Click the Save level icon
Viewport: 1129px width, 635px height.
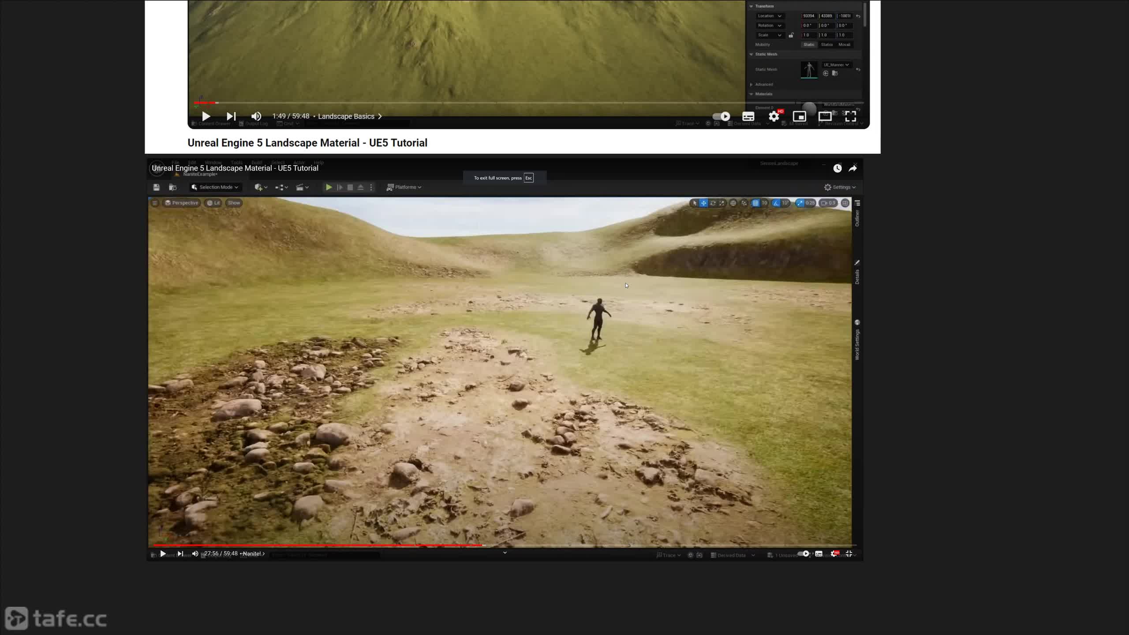pyautogui.click(x=156, y=187)
